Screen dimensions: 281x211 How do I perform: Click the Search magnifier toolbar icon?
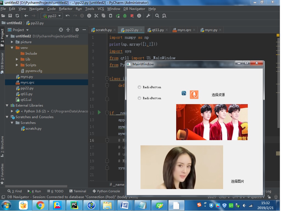click(x=157, y=16)
